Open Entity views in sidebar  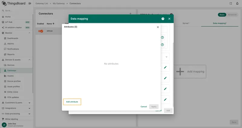[16, 92]
